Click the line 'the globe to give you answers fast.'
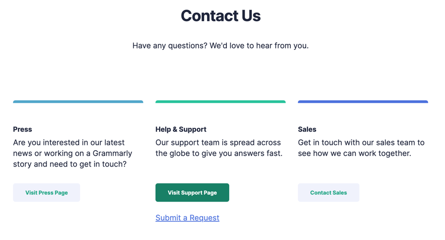 pyautogui.click(x=219, y=153)
